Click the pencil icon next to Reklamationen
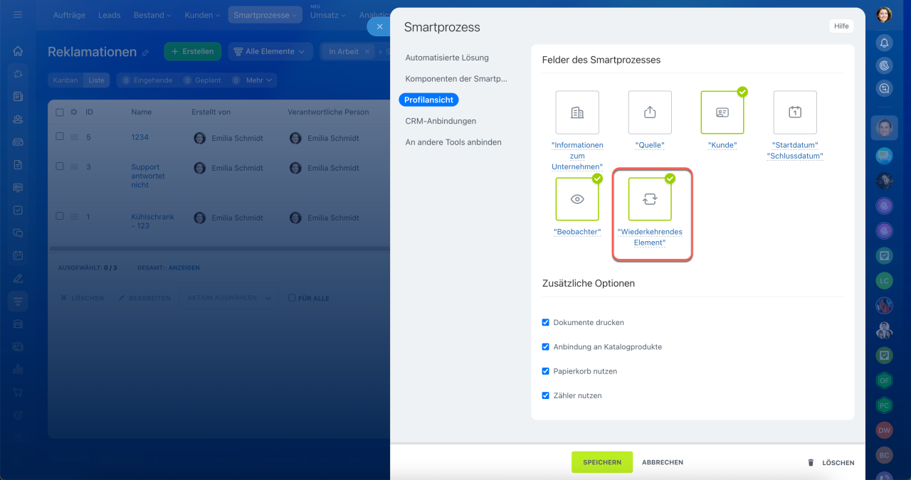This screenshot has height=480, width=911. pyautogui.click(x=145, y=53)
